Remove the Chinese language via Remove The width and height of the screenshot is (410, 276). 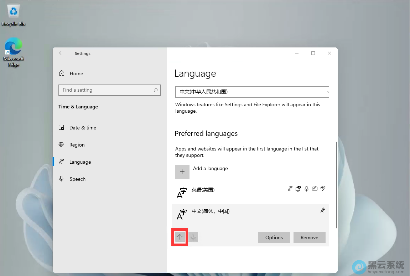click(309, 237)
